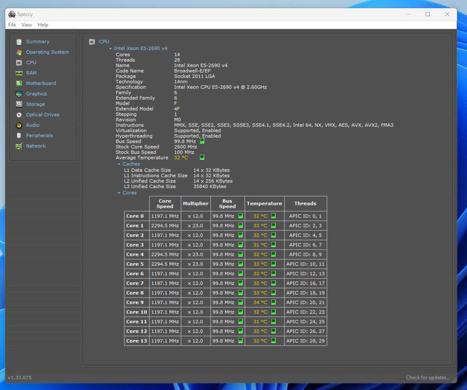Click the Core Speed column header
Viewport: 467px width, 390px height.
click(165, 204)
